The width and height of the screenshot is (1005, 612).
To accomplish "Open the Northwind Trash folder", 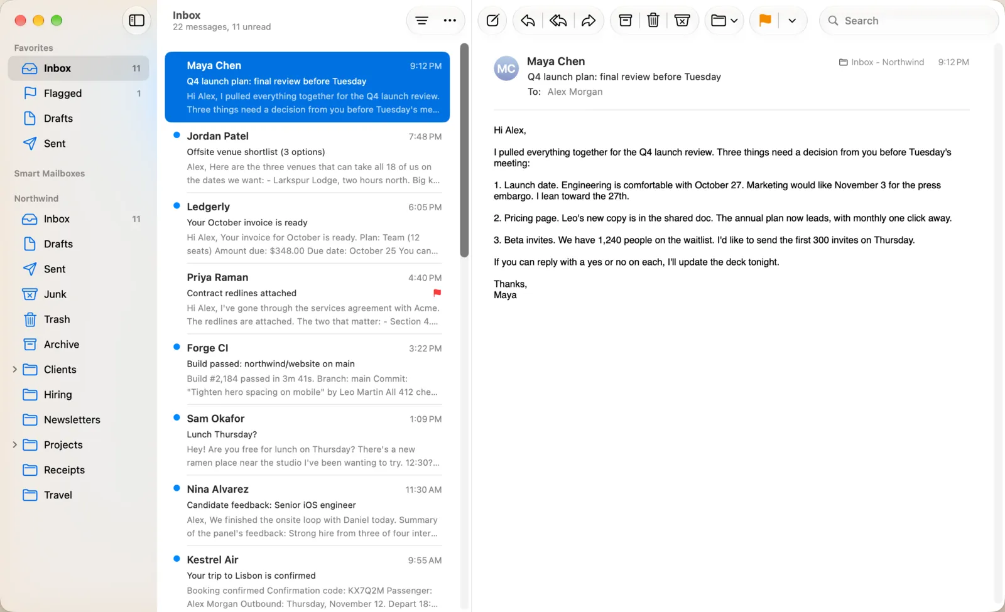I will point(79,319).
